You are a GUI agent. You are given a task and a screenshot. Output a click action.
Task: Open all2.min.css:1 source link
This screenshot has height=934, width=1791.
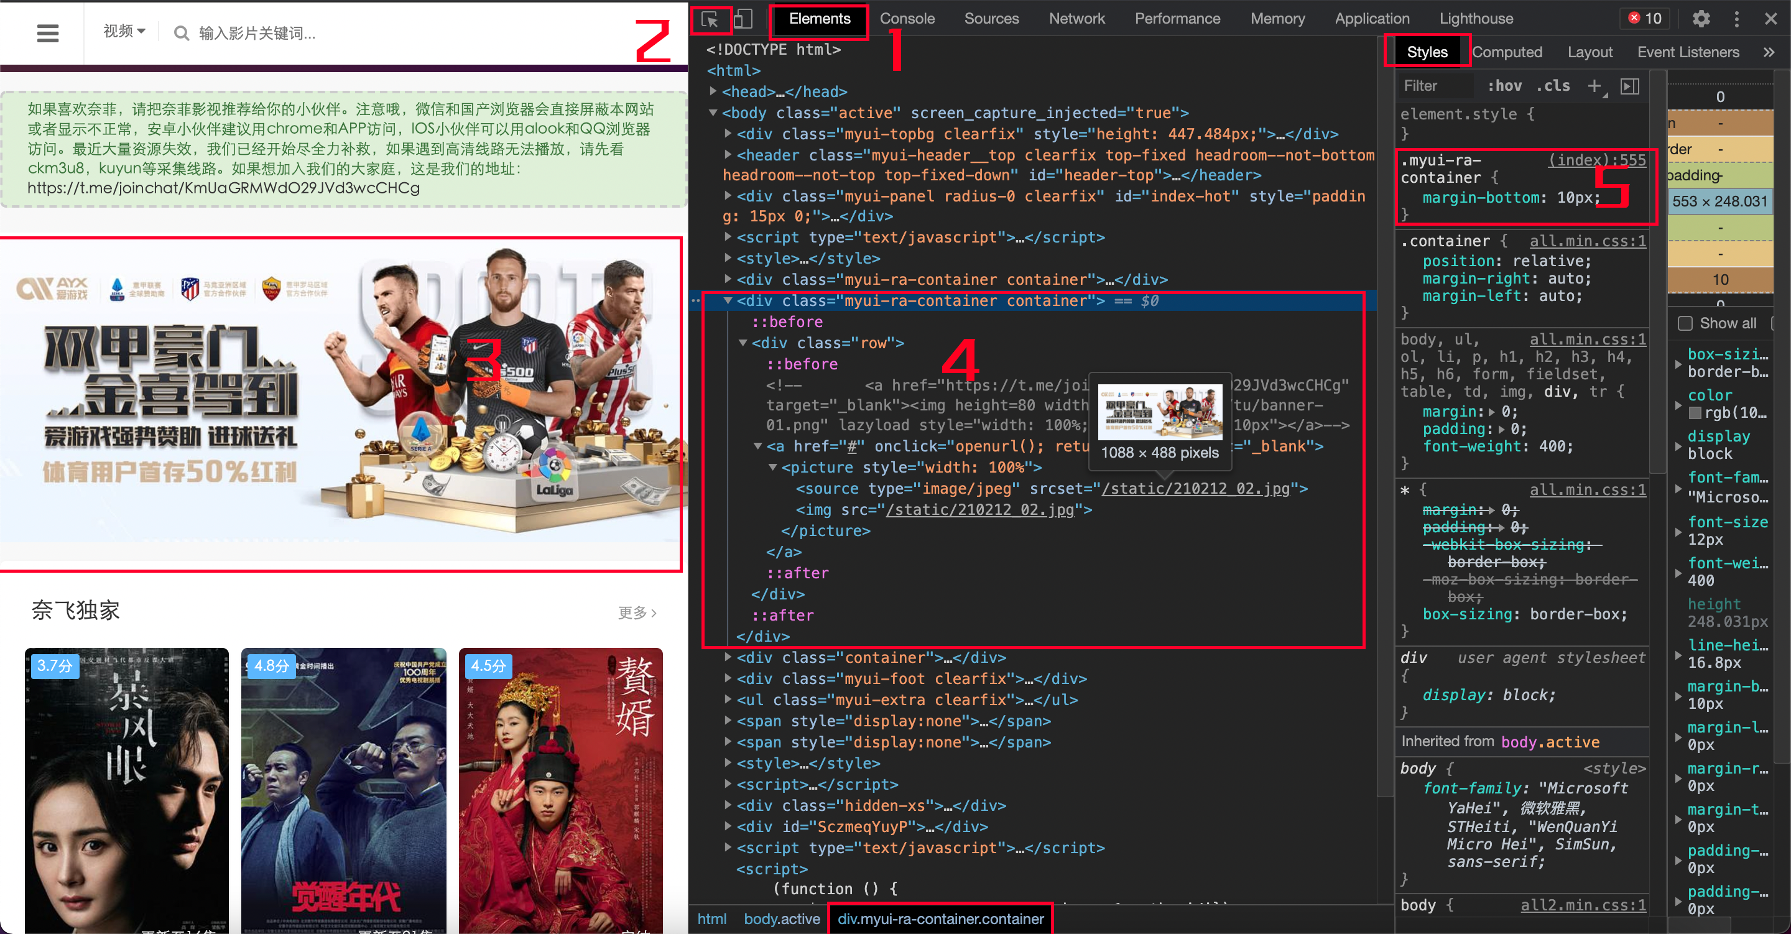1583,904
